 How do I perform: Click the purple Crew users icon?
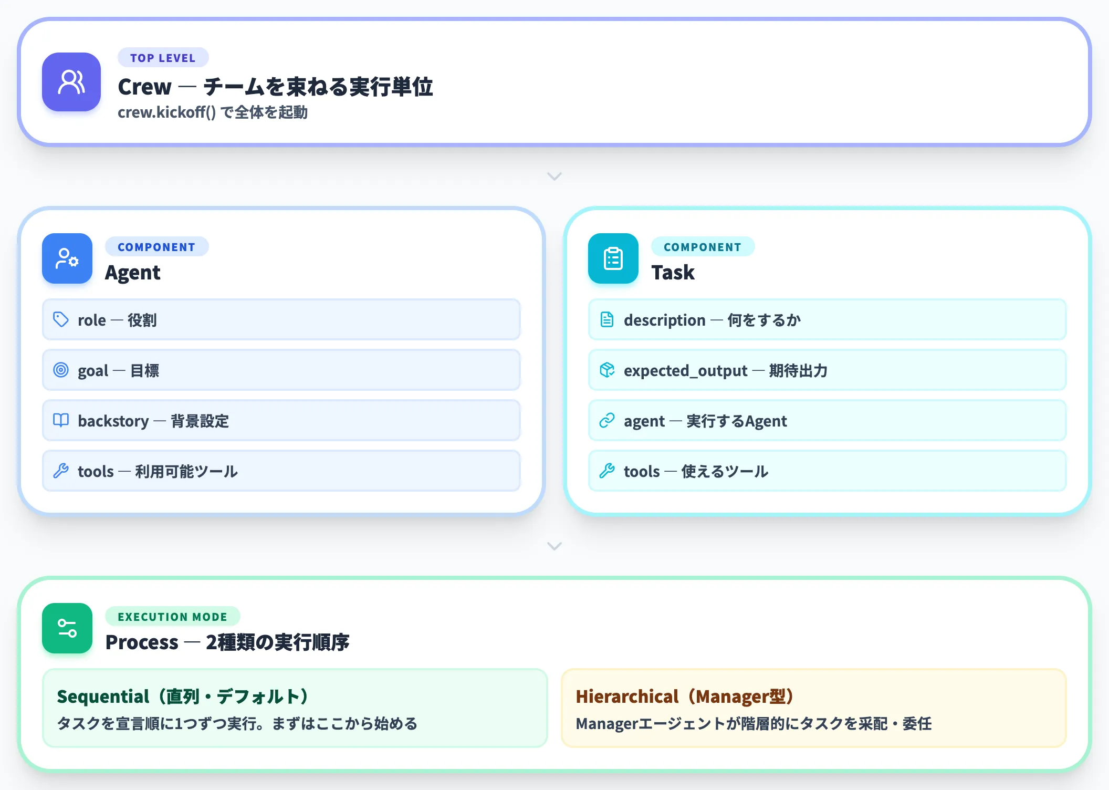71,82
